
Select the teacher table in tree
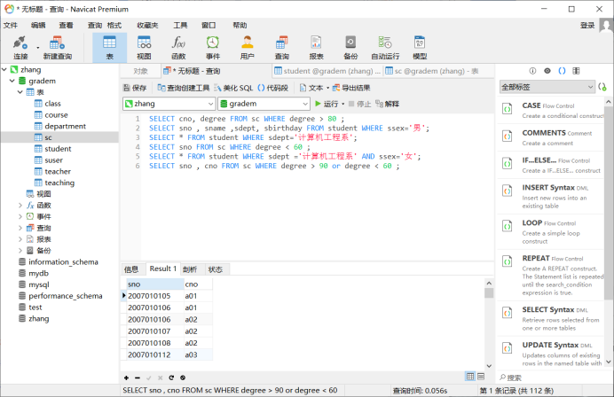point(58,172)
